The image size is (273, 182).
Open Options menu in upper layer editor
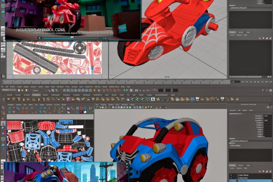pos(239,35)
